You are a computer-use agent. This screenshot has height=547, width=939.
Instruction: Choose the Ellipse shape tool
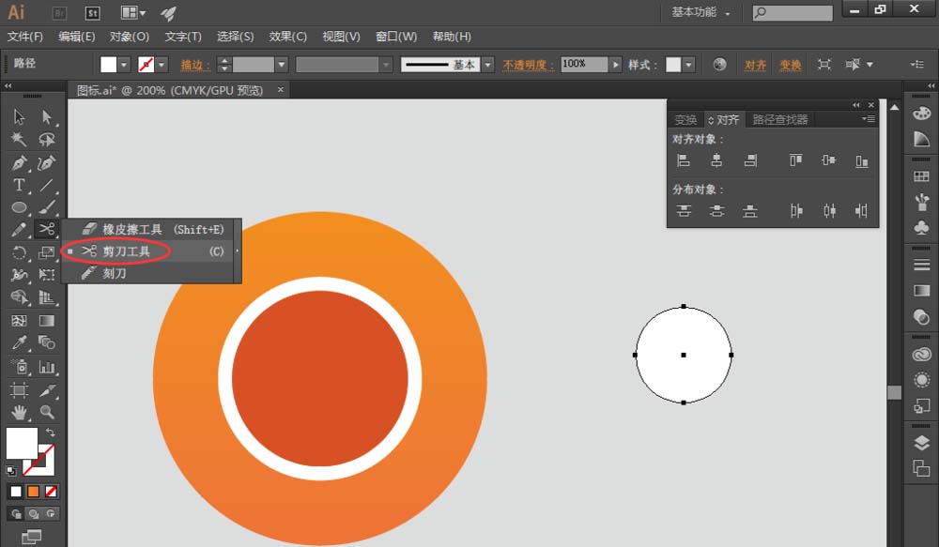tap(19, 207)
